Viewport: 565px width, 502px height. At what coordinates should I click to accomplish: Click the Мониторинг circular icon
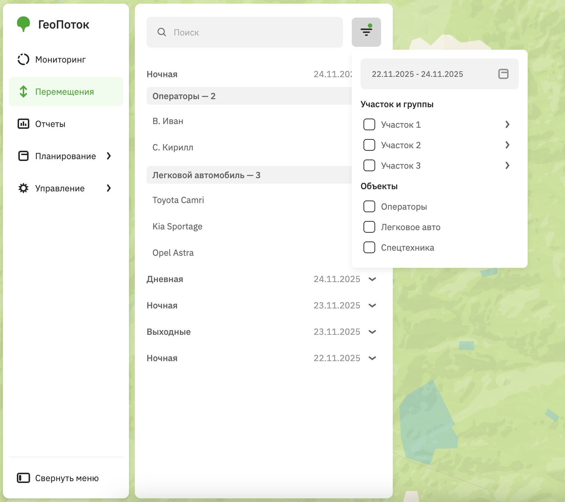point(23,59)
